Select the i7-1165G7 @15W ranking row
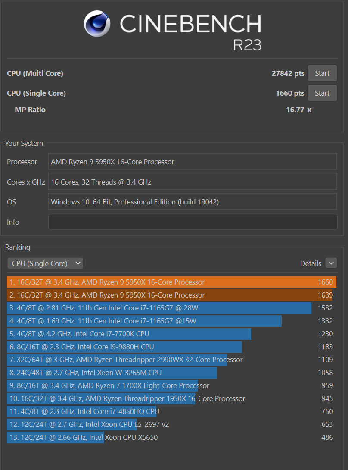Image resolution: width=348 pixels, height=470 pixels. pyautogui.click(x=171, y=321)
